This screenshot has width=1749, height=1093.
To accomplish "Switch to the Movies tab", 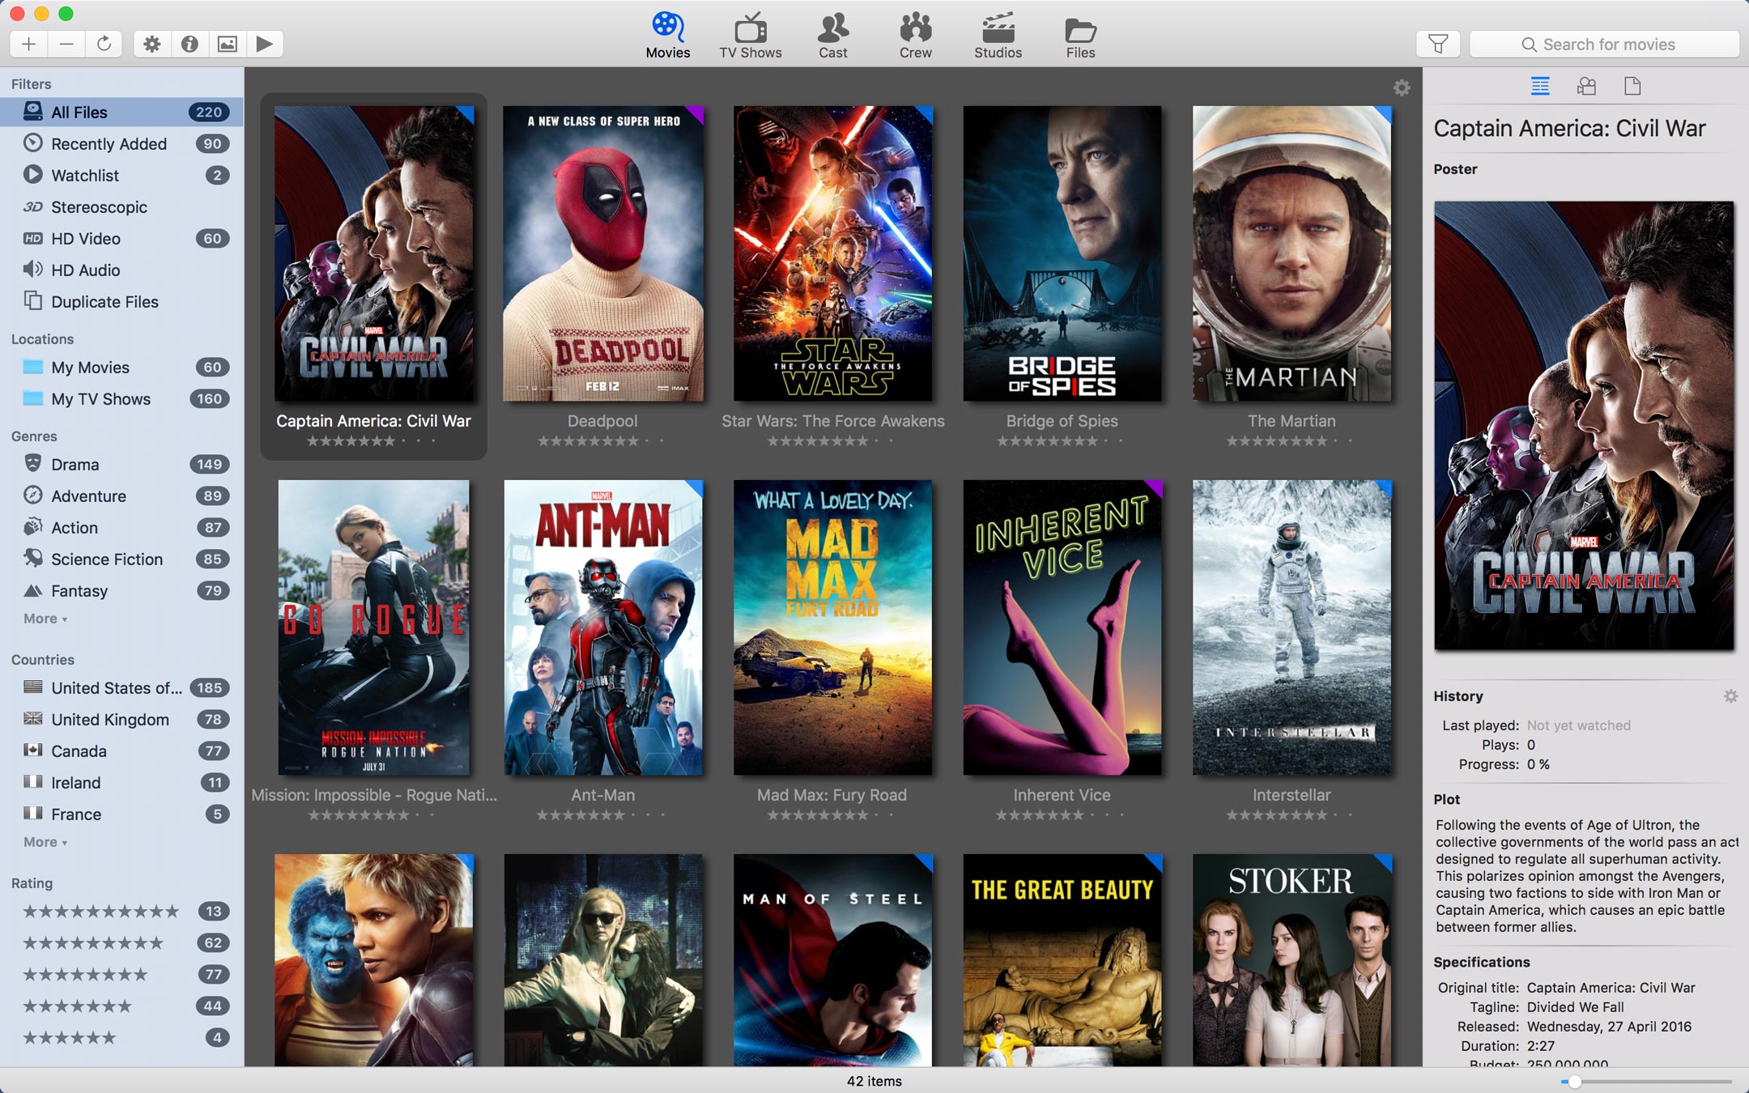I will pyautogui.click(x=668, y=36).
